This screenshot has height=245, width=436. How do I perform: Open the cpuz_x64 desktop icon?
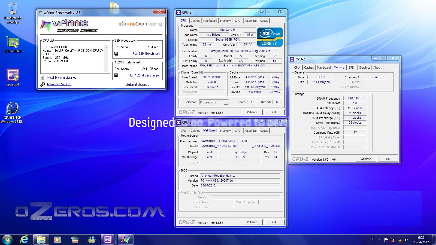point(13,78)
